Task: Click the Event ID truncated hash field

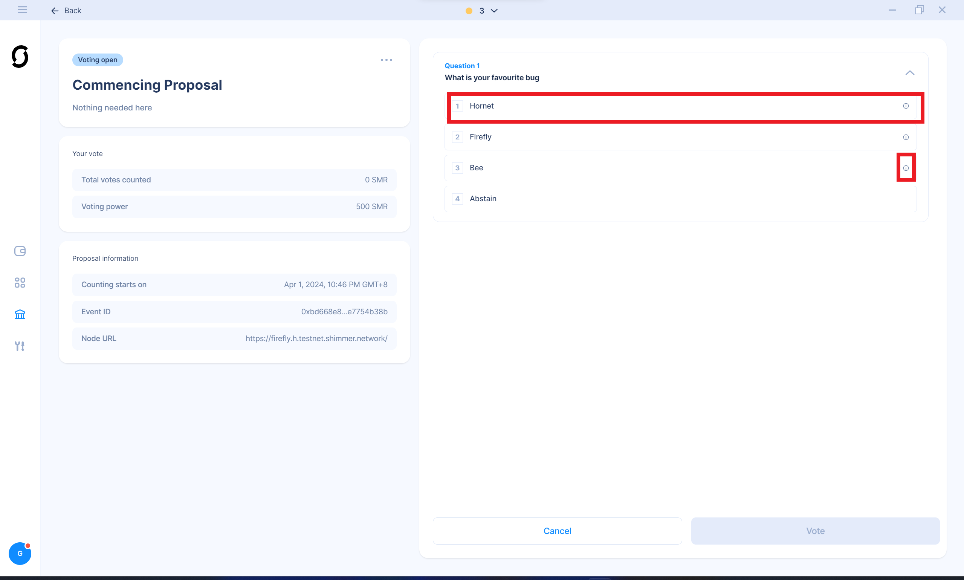Action: [x=344, y=311]
